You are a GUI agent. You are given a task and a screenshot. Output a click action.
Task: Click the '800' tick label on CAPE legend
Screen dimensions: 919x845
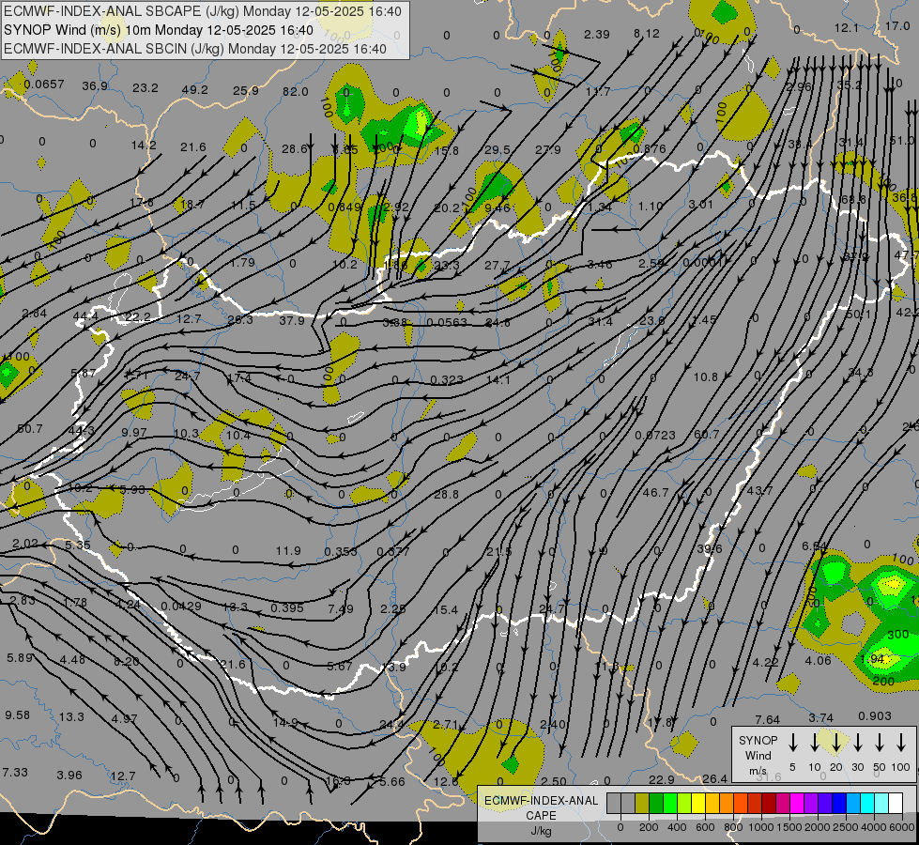pyautogui.click(x=733, y=827)
